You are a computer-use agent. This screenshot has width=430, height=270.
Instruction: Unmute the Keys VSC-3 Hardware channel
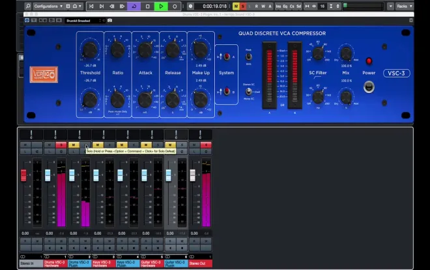[x=98, y=144]
